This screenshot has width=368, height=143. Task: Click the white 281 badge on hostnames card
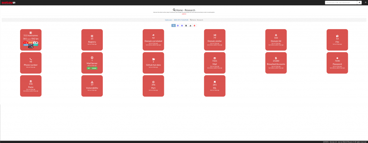click(x=36, y=43)
